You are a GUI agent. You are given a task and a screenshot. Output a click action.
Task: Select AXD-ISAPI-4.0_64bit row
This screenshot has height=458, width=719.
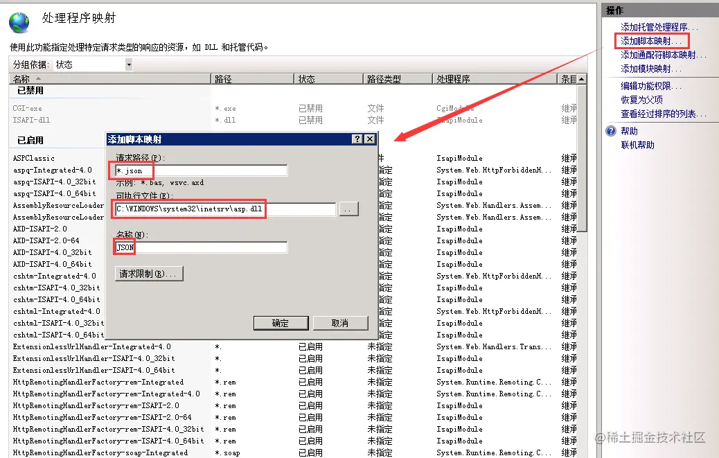pos(52,264)
